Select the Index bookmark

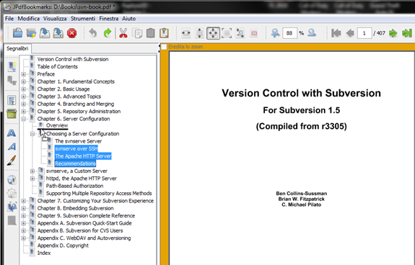coord(44,253)
